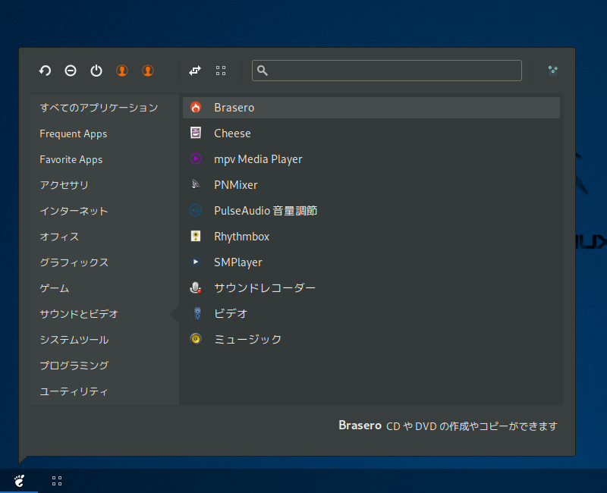This screenshot has width=607, height=493.
Task: Click the restart icon in menu header
Action: (45, 71)
